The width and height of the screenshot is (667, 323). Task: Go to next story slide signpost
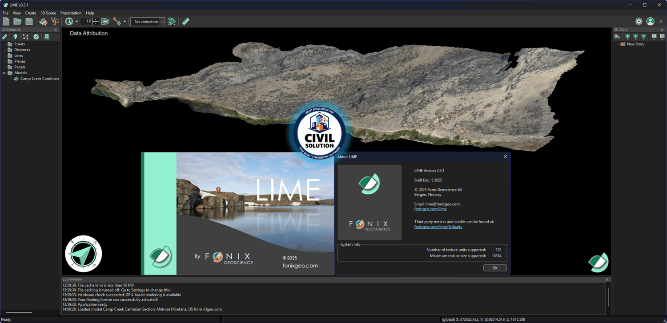tap(643, 36)
